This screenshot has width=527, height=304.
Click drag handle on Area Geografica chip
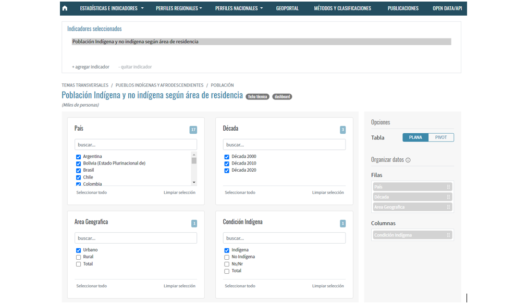pyautogui.click(x=448, y=207)
